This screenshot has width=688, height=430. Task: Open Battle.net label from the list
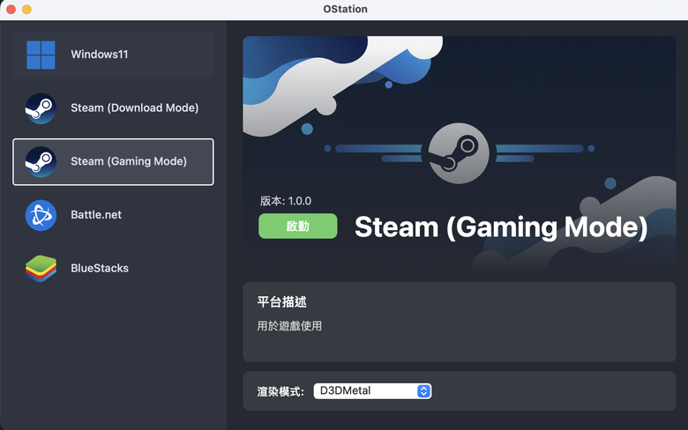click(96, 215)
